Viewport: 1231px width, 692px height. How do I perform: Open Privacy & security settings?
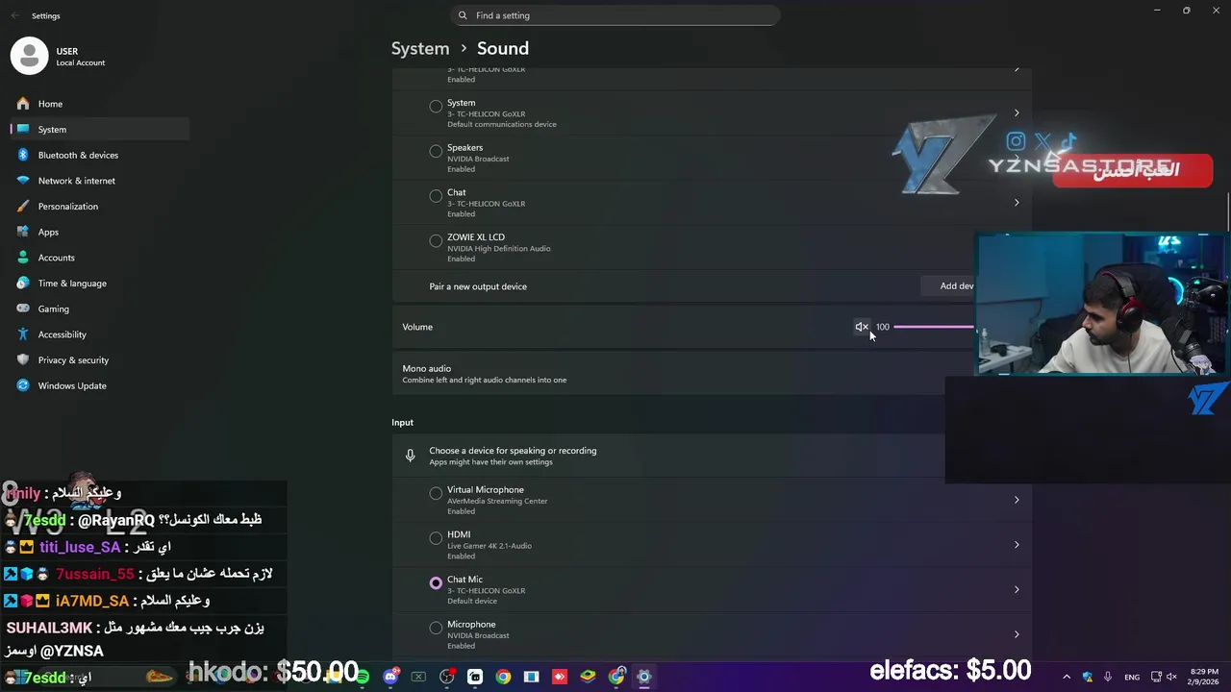coord(100,360)
